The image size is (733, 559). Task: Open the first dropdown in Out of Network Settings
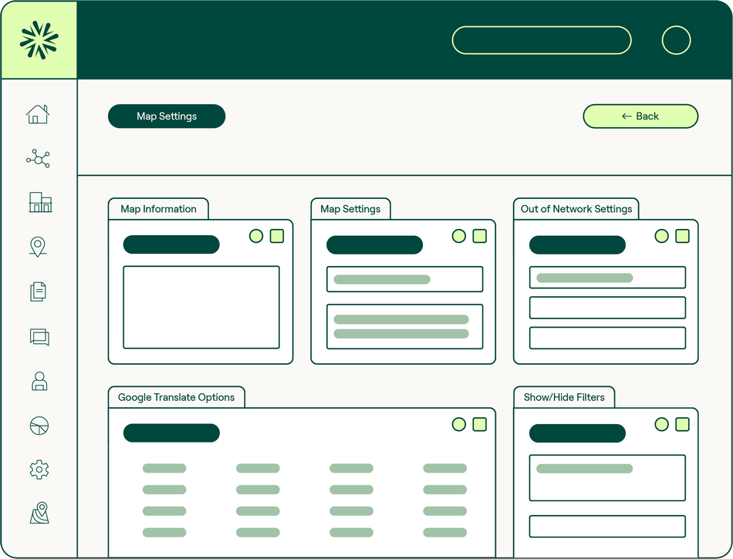606,277
